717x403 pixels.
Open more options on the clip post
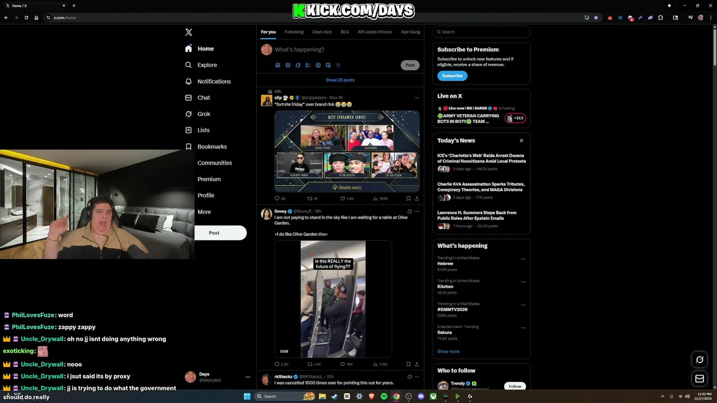pyautogui.click(x=417, y=97)
